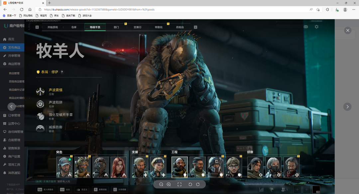This screenshot has height=194, width=359.
Task: Click the browser back arrow
Action: pyautogui.click(x=5, y=10)
